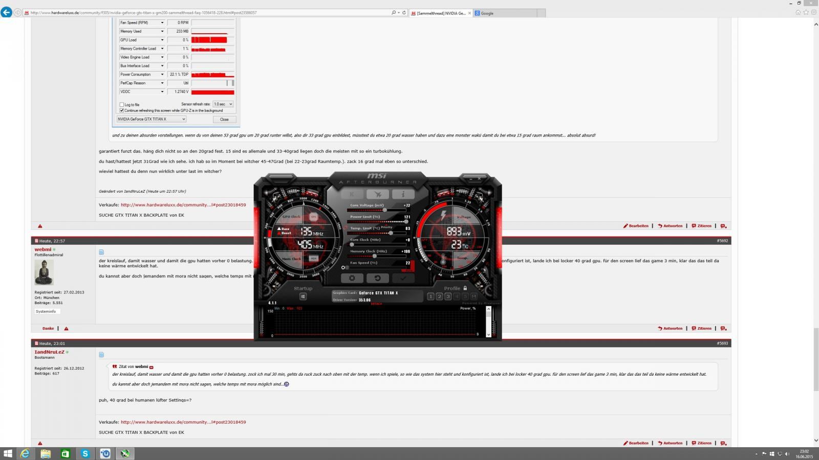Screen dimensions: 819x460
Task: Expand the Power Consumption sensor dropdown
Action: 162,75
